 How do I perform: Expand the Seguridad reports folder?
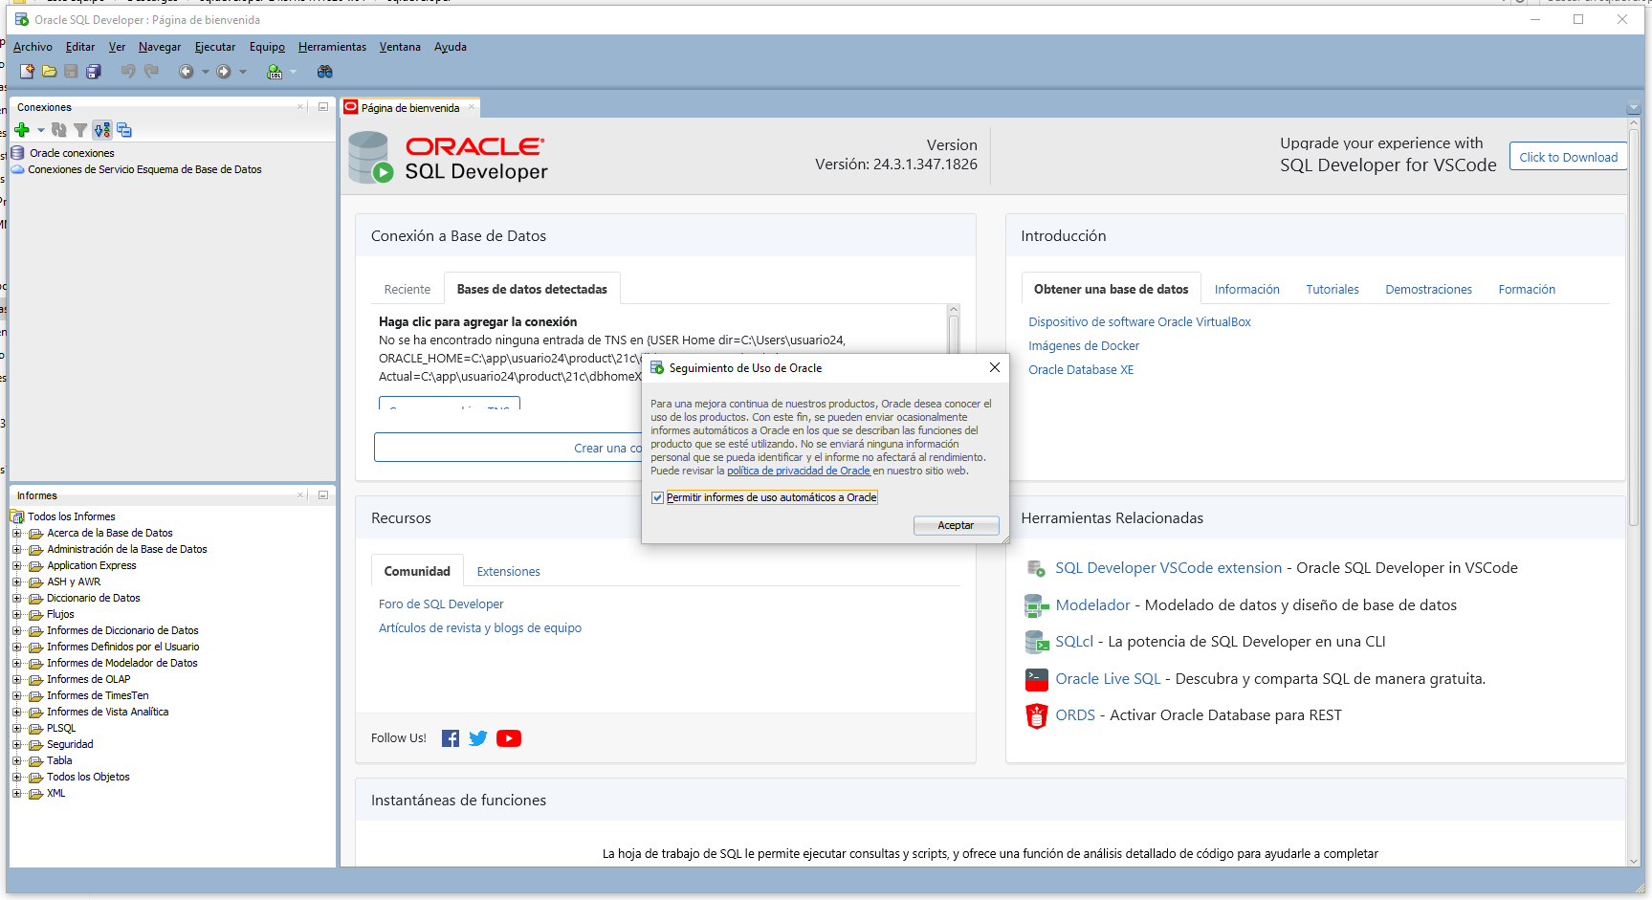16,744
